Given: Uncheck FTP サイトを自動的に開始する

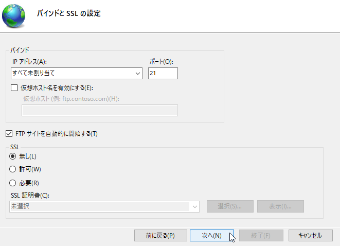Looking at the screenshot, I should pos(9,134).
